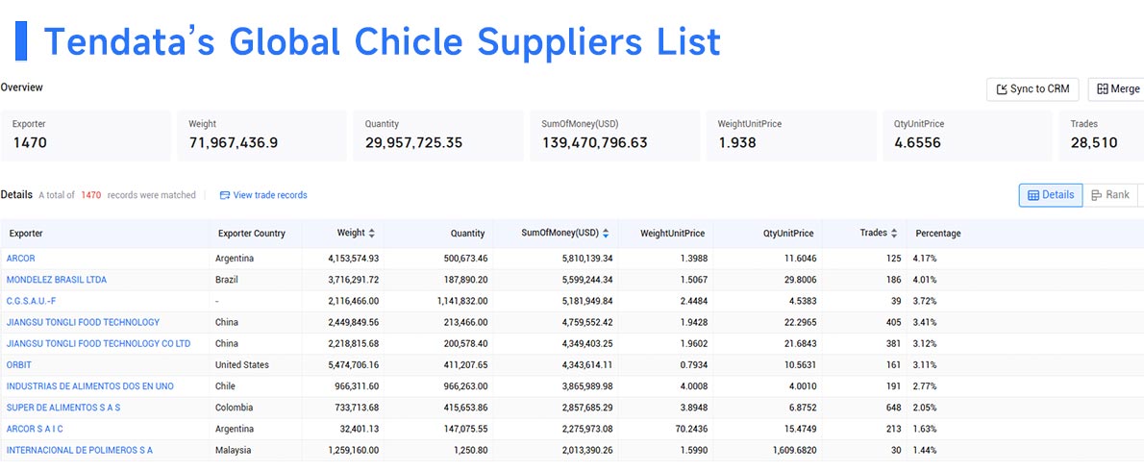Click the Exporter Country column header
Screen dimensions: 1144x471
click(252, 234)
